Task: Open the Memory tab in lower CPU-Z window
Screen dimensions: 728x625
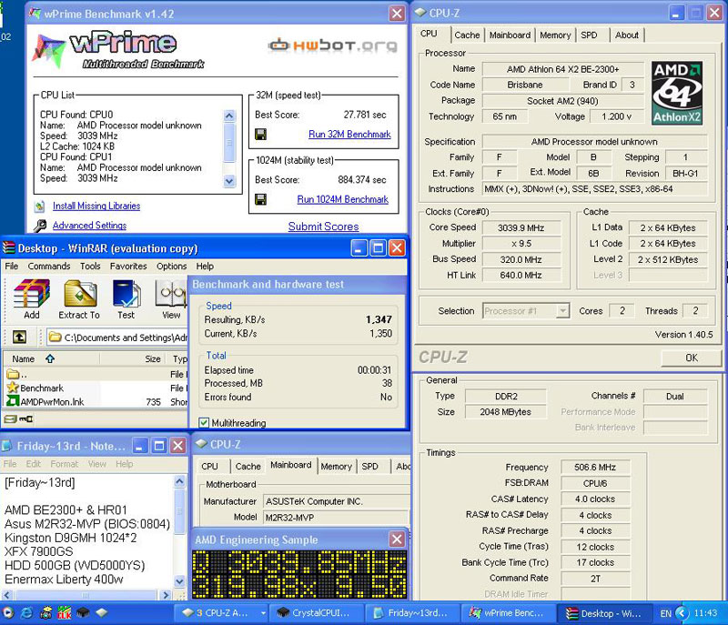Action: coord(336,467)
